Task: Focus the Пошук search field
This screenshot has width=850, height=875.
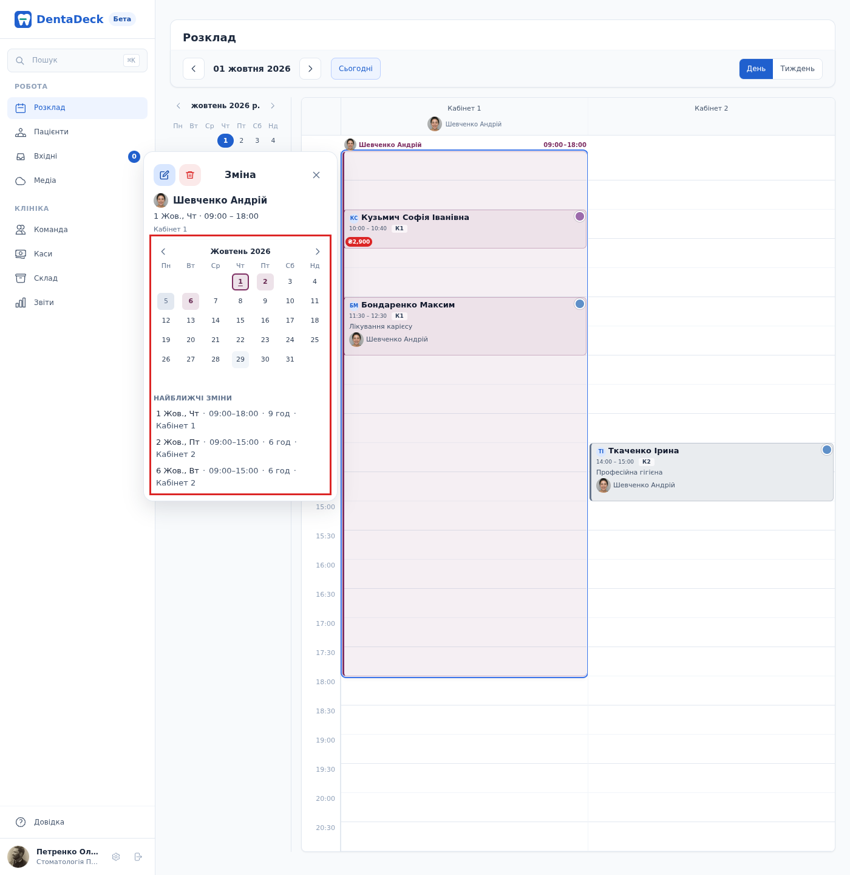Action: (x=77, y=60)
